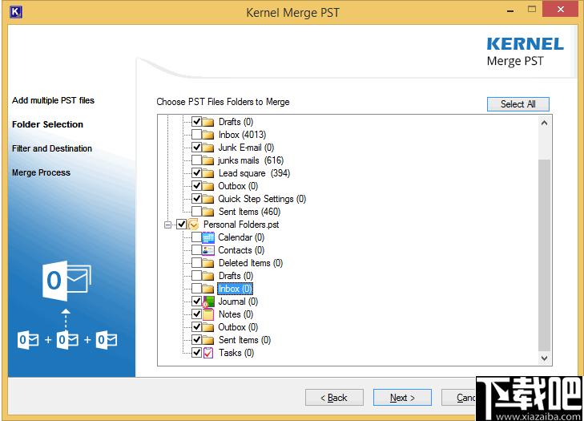Check the junks mails (616) checkbox
Screen dimensions: 584x421
(x=196, y=160)
